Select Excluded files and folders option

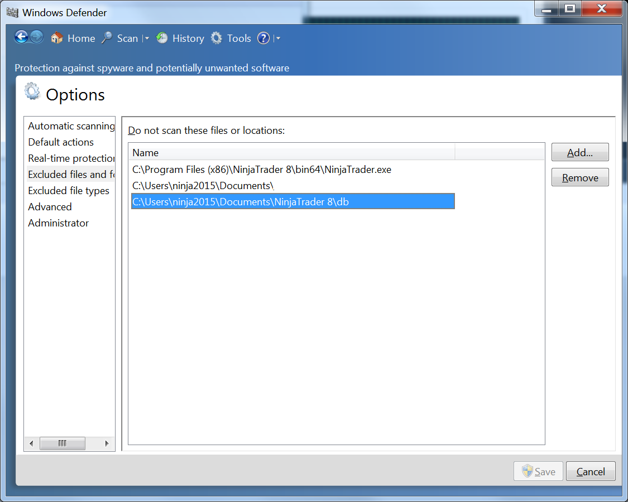pos(70,175)
